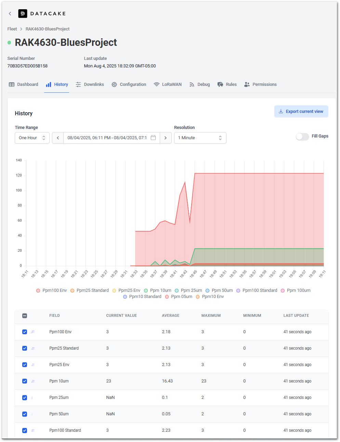The width and height of the screenshot is (340, 442).
Task: Navigate to Fleet breadcrumb link
Action: (12, 29)
